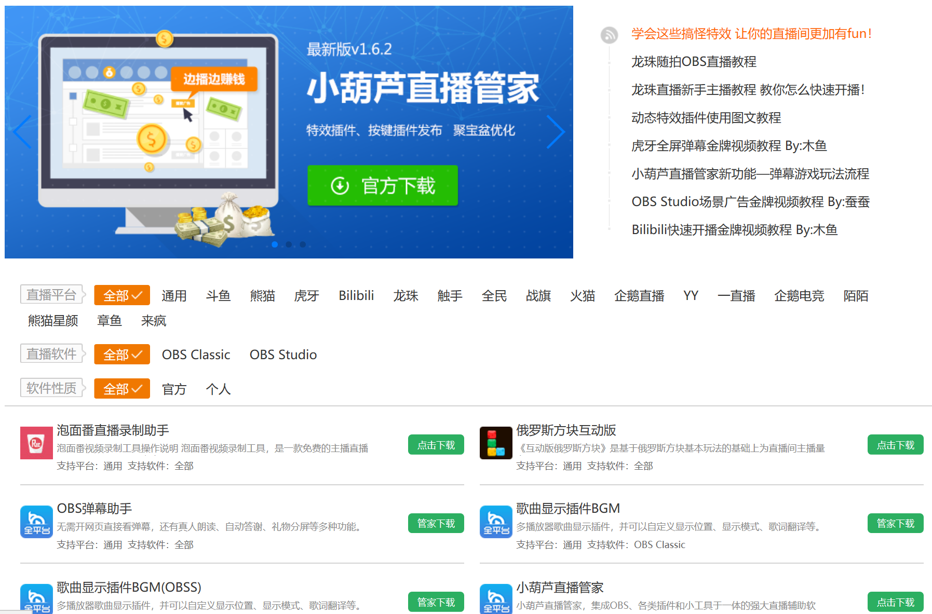Filter software by OBS Studio

click(283, 354)
